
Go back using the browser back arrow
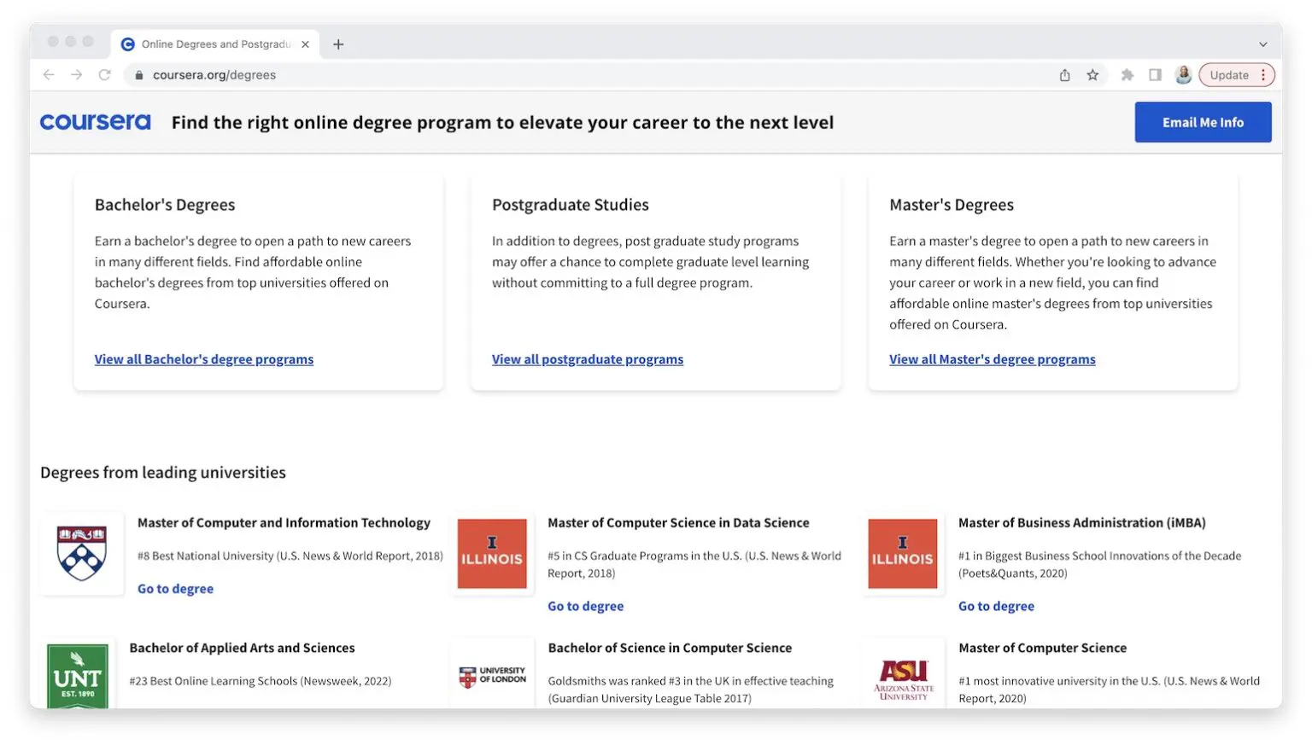point(49,74)
